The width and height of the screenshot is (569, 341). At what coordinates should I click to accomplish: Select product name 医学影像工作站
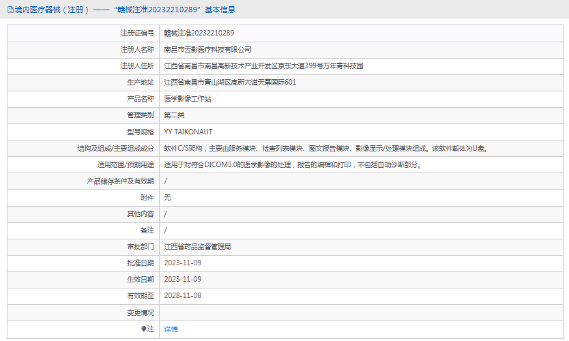pyautogui.click(x=188, y=99)
